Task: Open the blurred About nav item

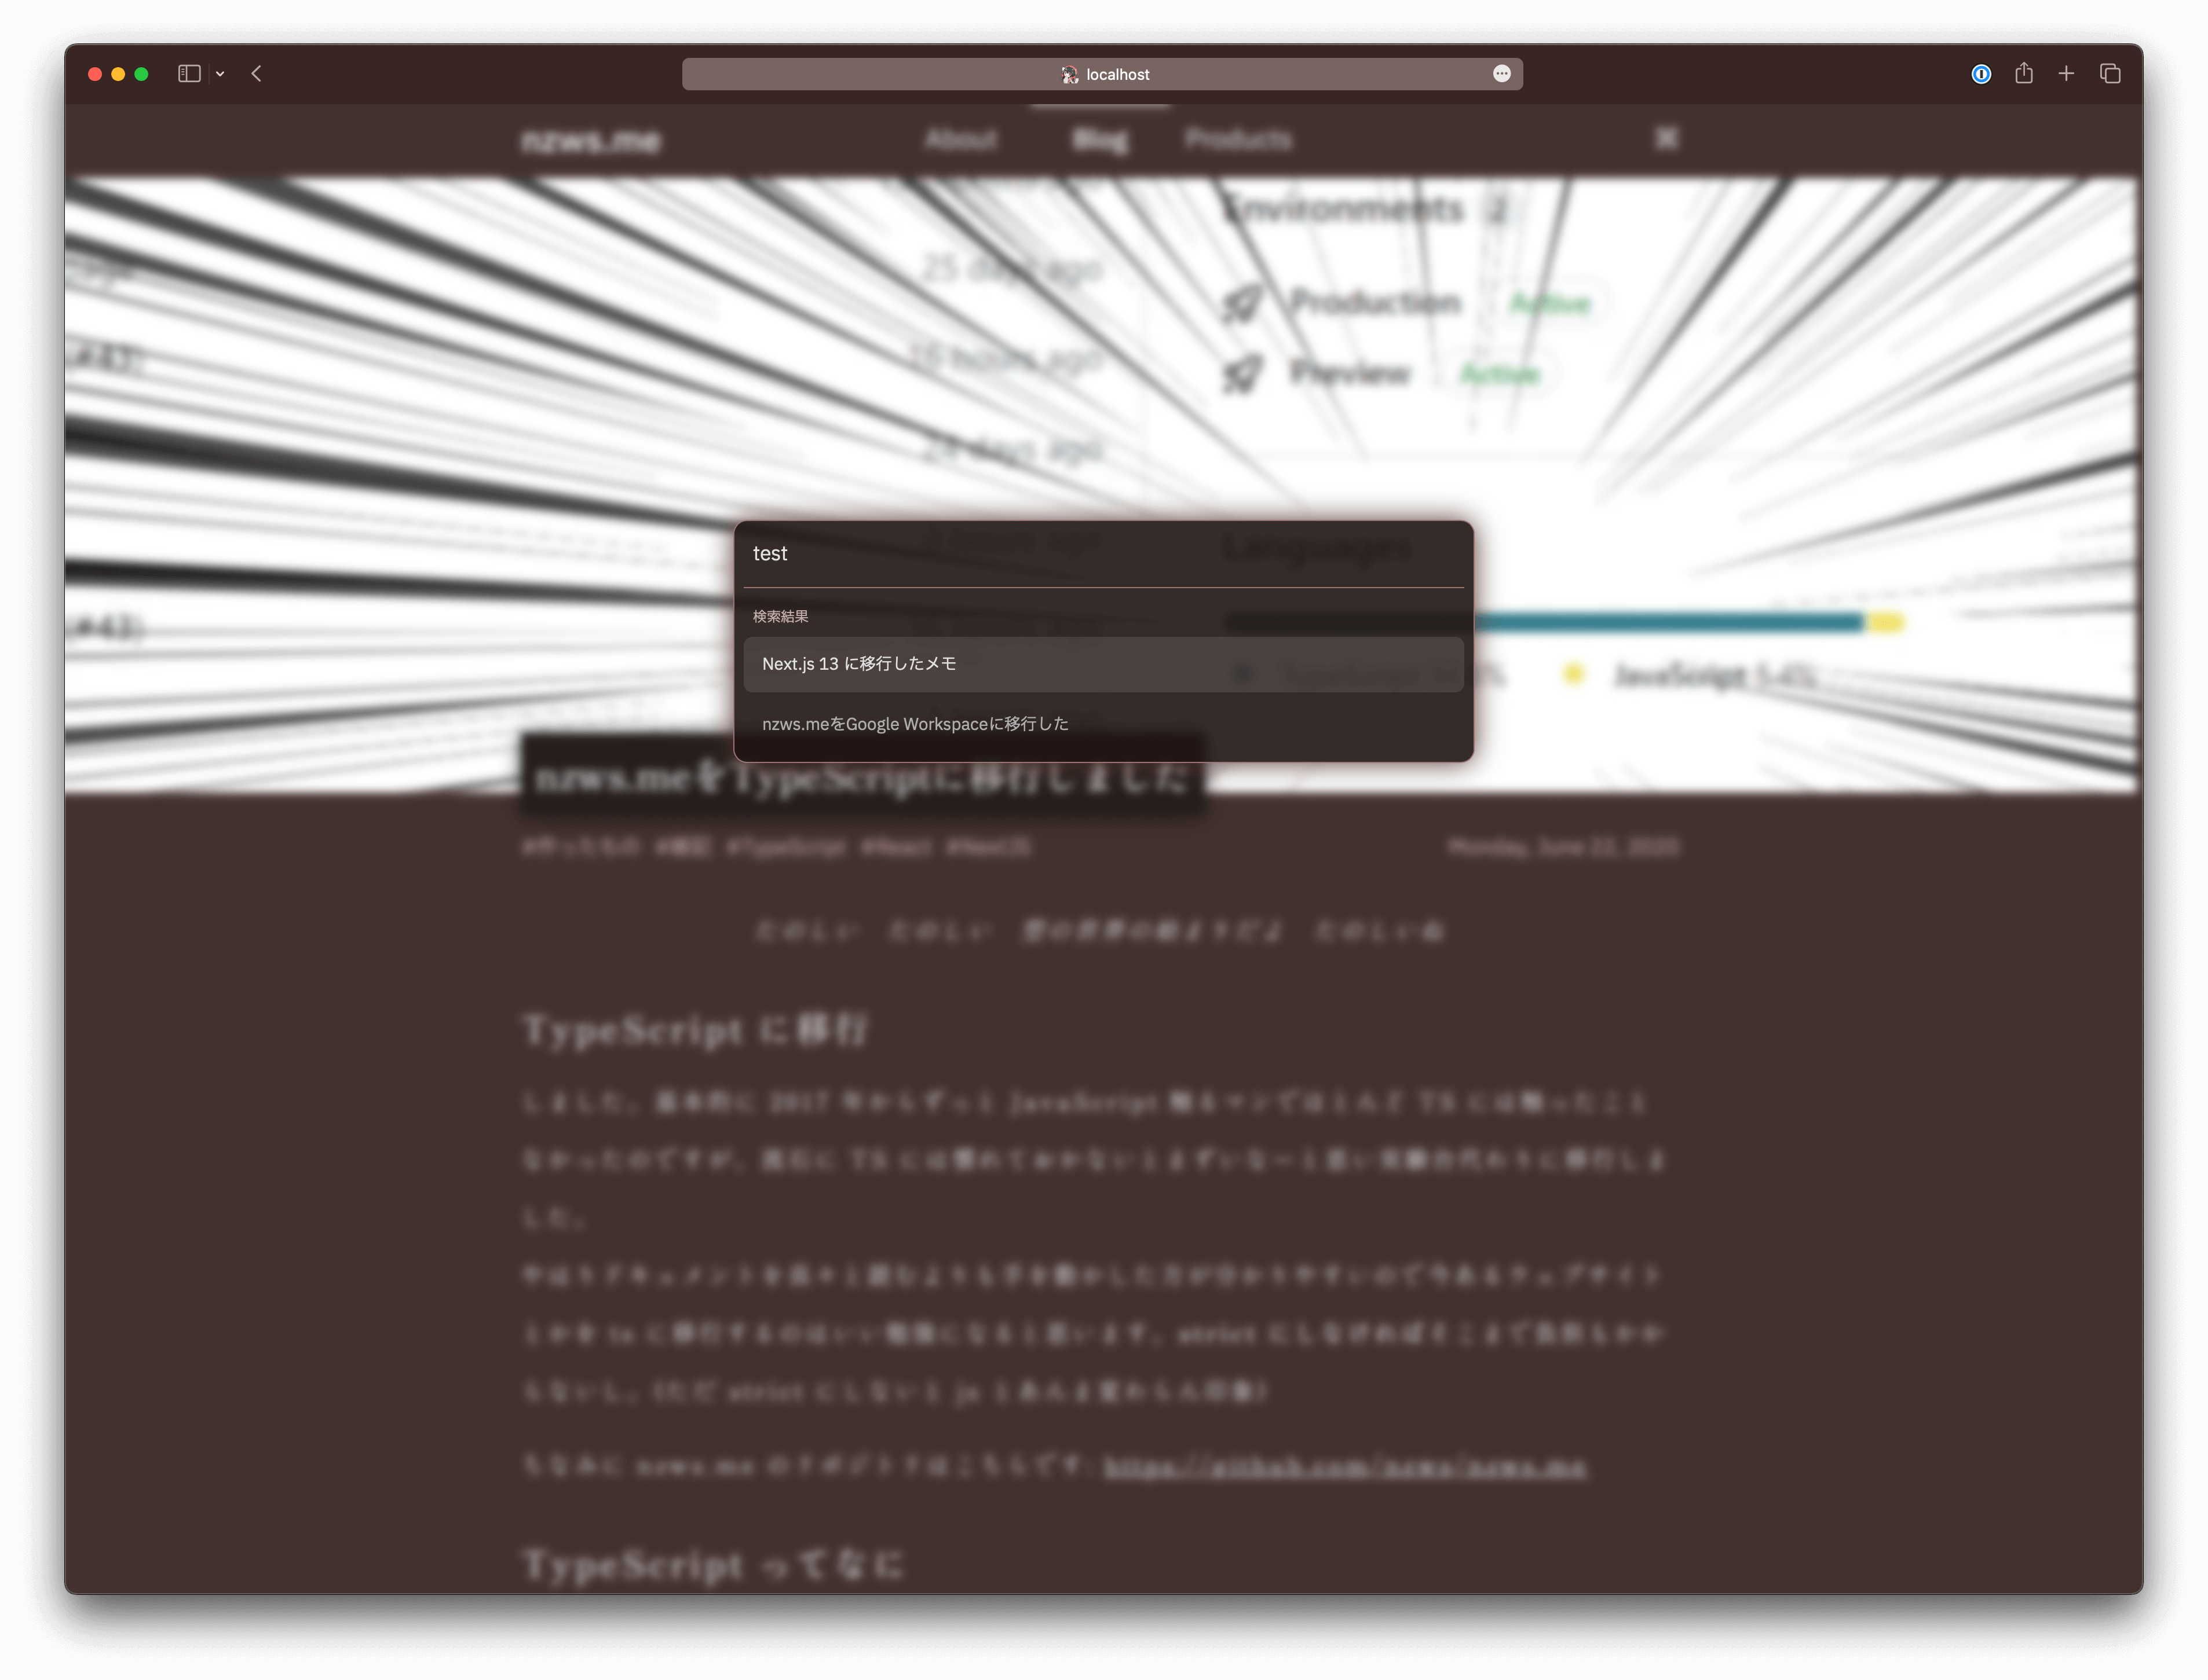Action: point(960,139)
